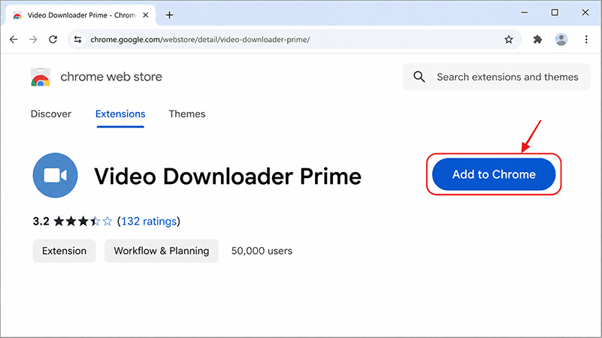Click the Extension category chip
The width and height of the screenshot is (602, 338).
[64, 251]
